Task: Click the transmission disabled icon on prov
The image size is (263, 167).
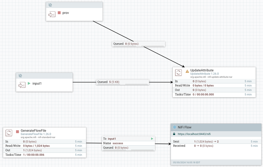Action: click(50, 5)
